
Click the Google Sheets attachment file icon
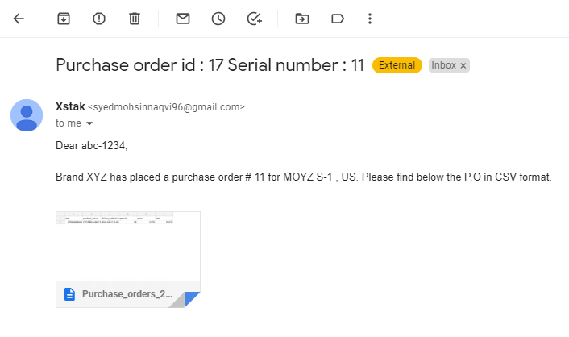click(70, 295)
